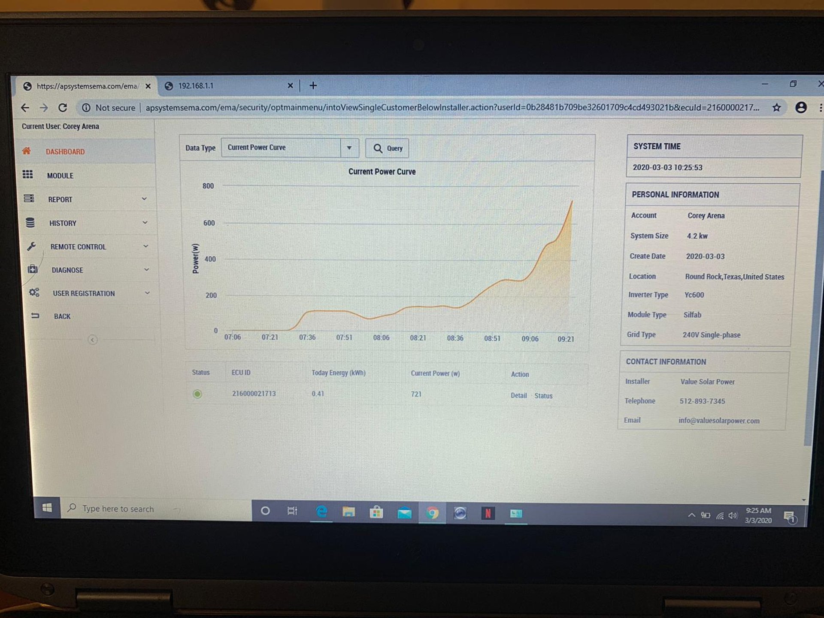Open Microsoft Edge in taskbar
Screen dimensions: 824x618
(321, 512)
